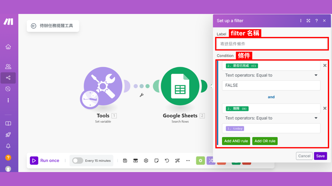332x186 pixels.
Task: Click the Add AND rule button
Action: pos(236,141)
